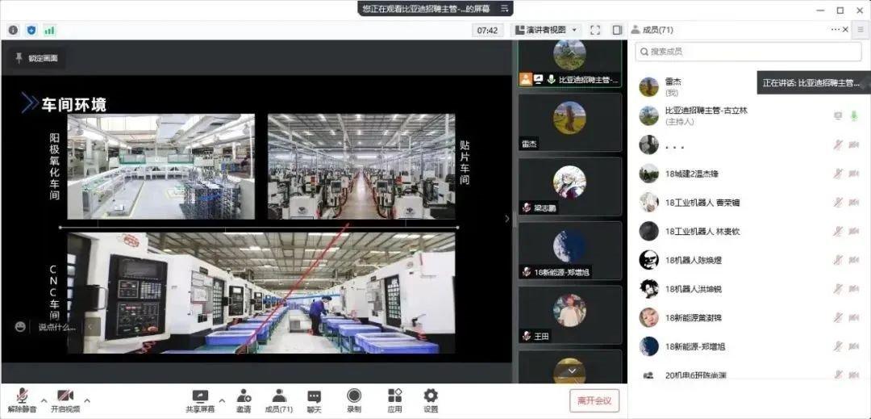This screenshot has width=871, height=419.
Task: Select member 18新能源黄澍锦
Action: (x=748, y=318)
